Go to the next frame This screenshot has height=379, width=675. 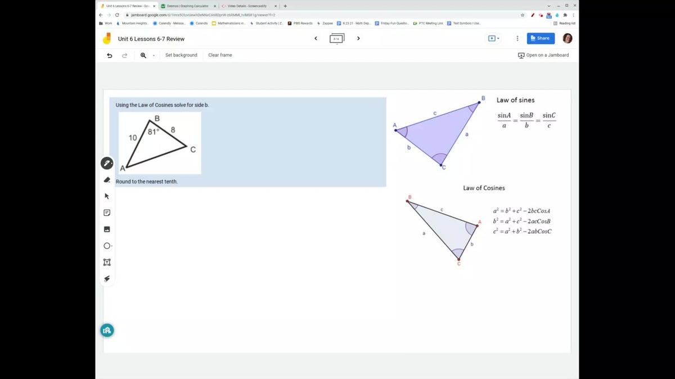(358, 39)
